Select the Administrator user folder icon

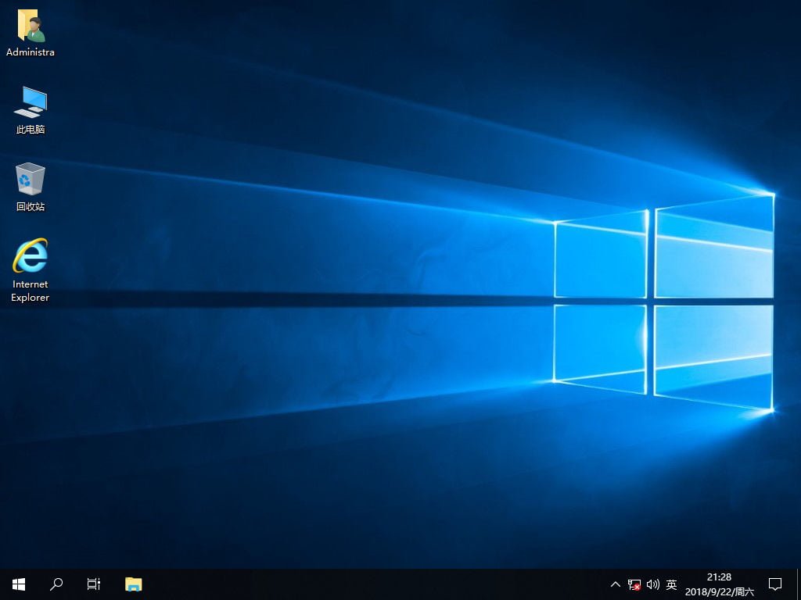(31, 27)
